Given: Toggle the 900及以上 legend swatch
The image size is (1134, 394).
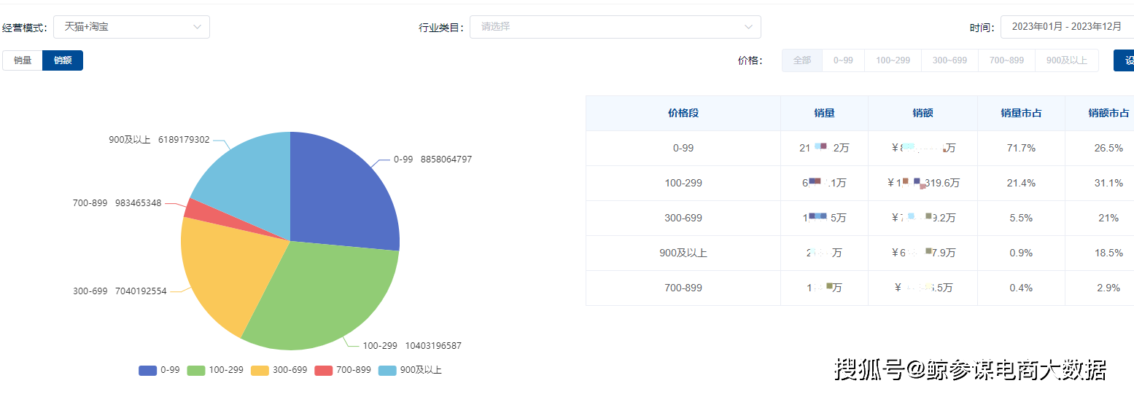Looking at the screenshot, I should [387, 371].
